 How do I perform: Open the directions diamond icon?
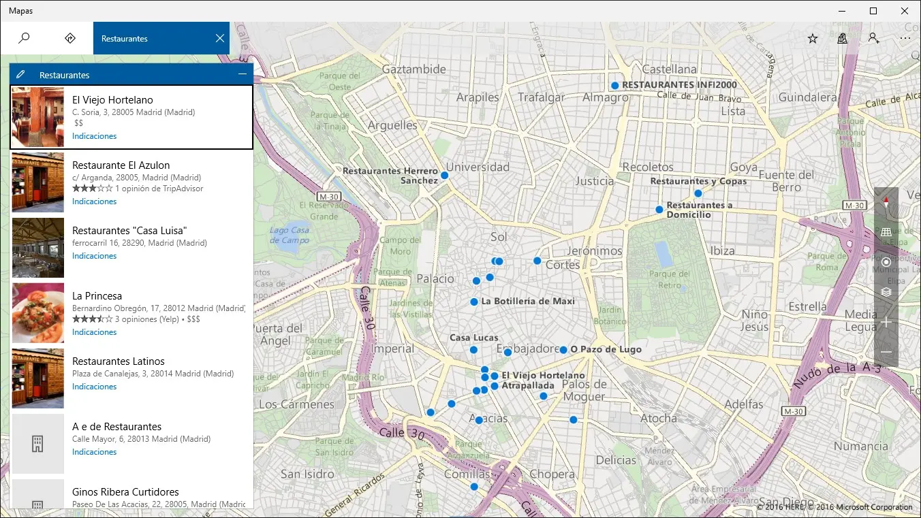coord(69,38)
